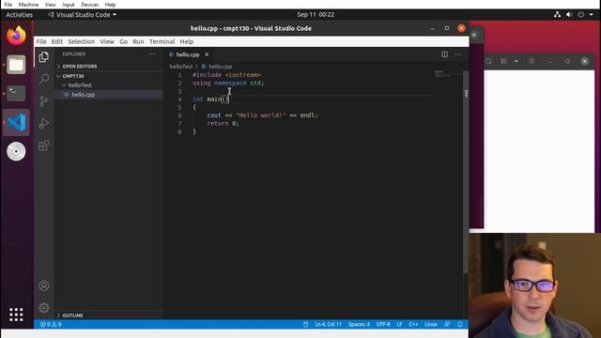601x338 pixels.
Task: Click the clipboard icon in status bar
Action: point(305,324)
